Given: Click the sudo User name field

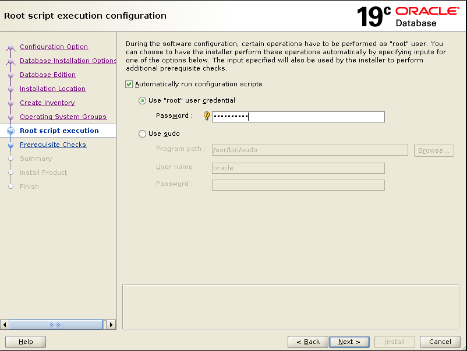Looking at the screenshot, I should (x=298, y=168).
